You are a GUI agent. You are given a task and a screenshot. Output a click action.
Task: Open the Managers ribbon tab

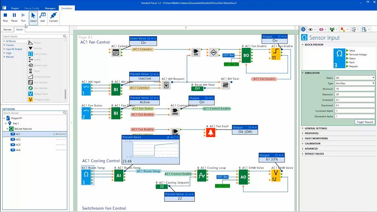[50, 8]
